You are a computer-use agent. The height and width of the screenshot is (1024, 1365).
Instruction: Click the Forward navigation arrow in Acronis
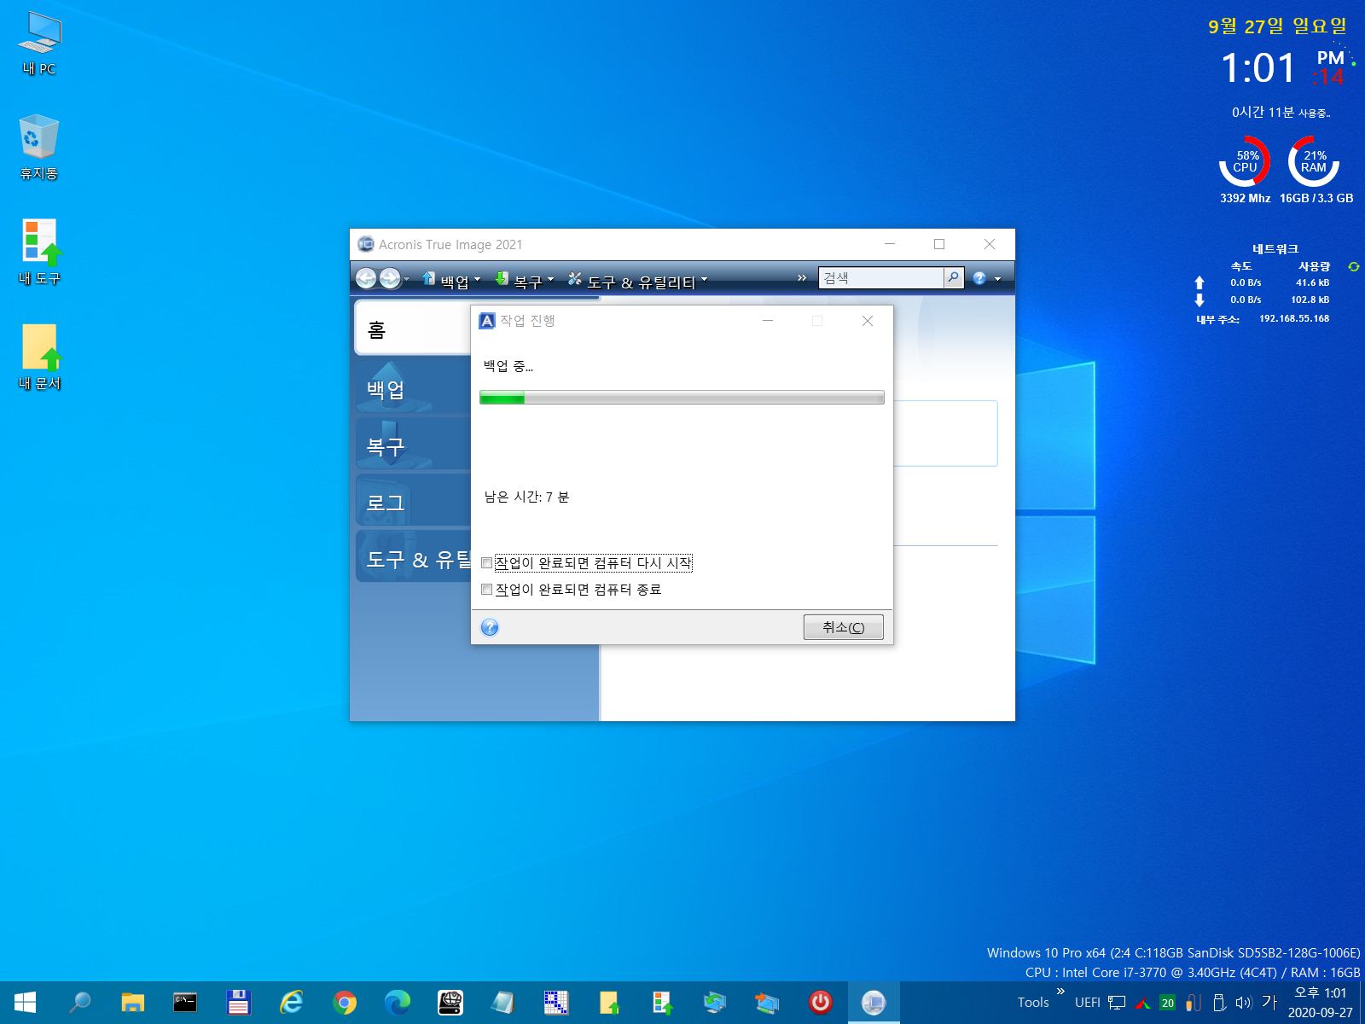pos(390,278)
